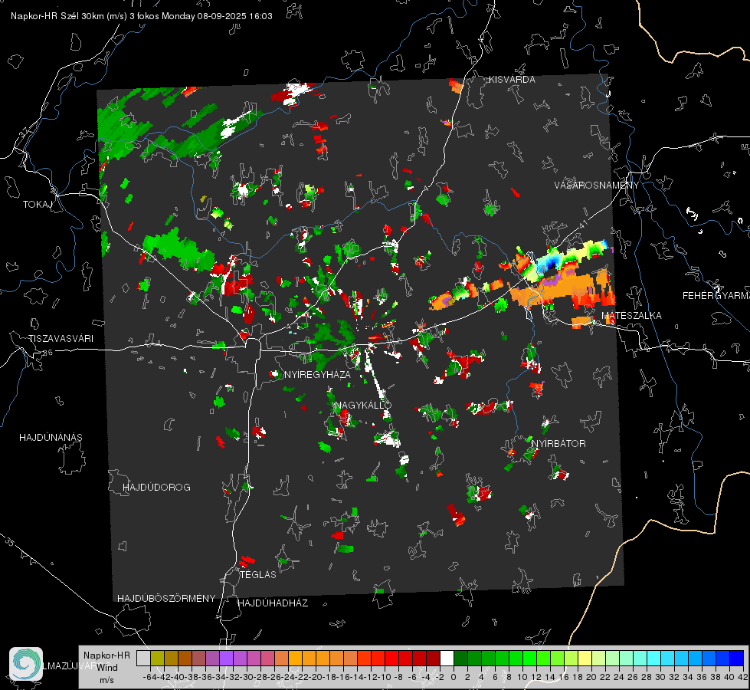Screen dimensions: 750x690
Task: Pick the blue swatch between 40 and 42
Action: click(x=737, y=658)
